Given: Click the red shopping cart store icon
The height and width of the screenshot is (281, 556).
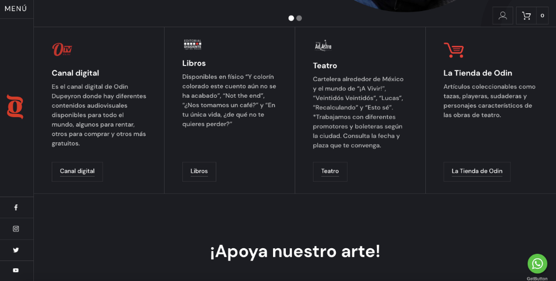Looking at the screenshot, I should [x=453, y=50].
